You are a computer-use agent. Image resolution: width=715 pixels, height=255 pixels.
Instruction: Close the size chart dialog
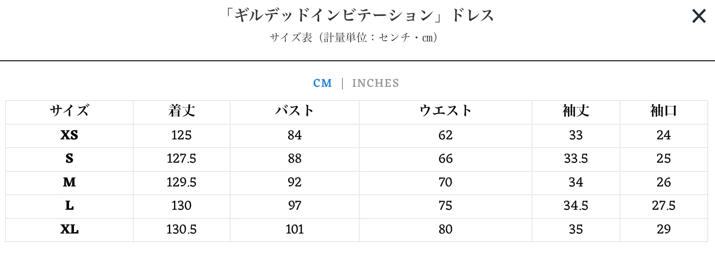tap(699, 17)
